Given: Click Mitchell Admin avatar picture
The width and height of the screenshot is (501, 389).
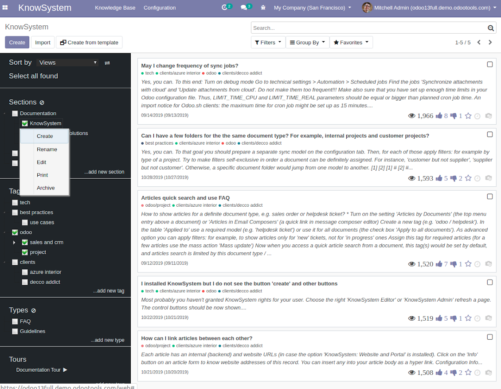Looking at the screenshot, I should pyautogui.click(x=367, y=8).
